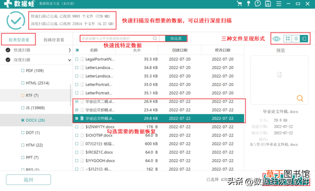Select the 35.3 KB LetterLandsca row

[x=158, y=76]
